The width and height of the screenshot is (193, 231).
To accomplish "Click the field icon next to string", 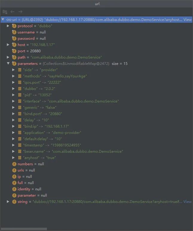I will pyautogui.click(x=14, y=202).
